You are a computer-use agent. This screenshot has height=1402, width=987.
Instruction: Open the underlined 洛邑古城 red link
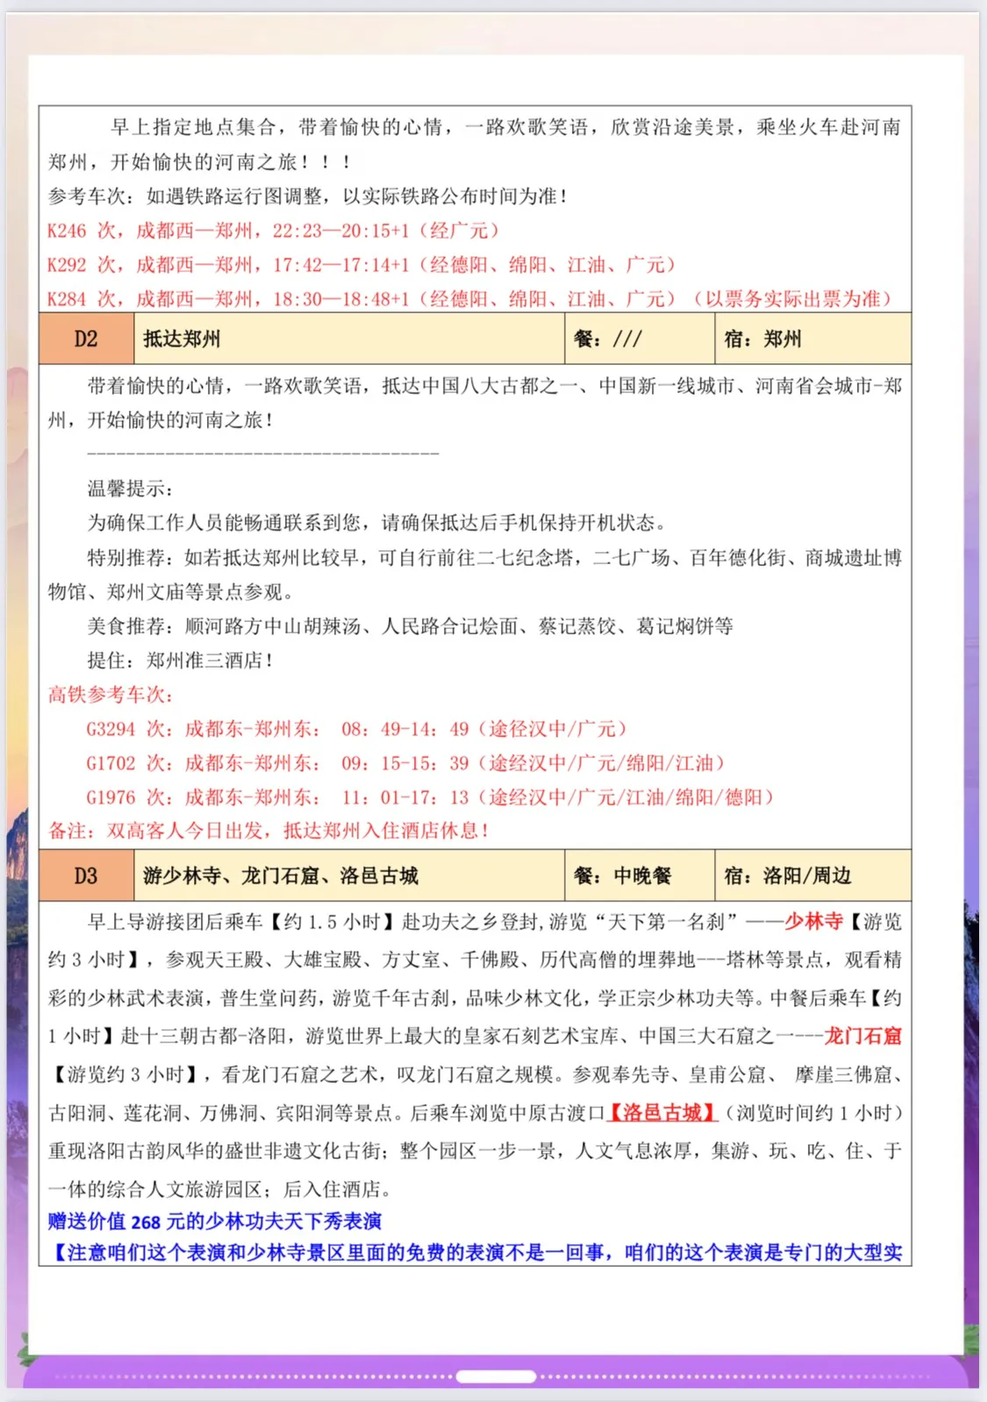(662, 1112)
